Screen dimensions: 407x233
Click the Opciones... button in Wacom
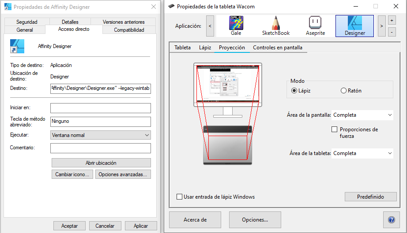pyautogui.click(x=255, y=220)
